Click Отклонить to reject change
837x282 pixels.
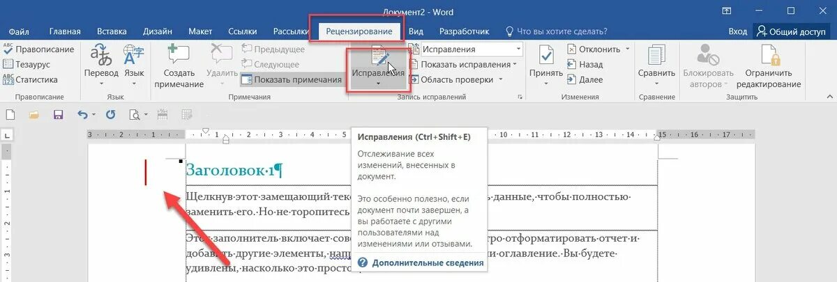coord(593,49)
